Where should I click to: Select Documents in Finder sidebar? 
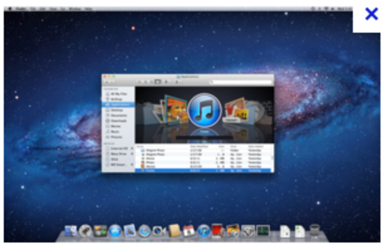[x=118, y=116]
